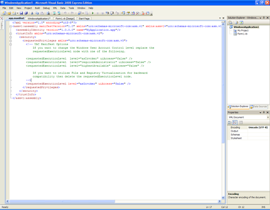Switch to the WindowsApplication1* tab
The height and width of the screenshot is (210, 270).
click(x=39, y=18)
